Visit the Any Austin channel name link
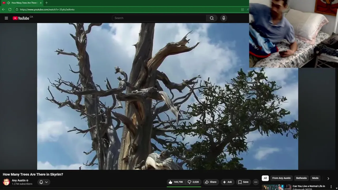Image resolution: width=338 pixels, height=190 pixels. (19, 180)
